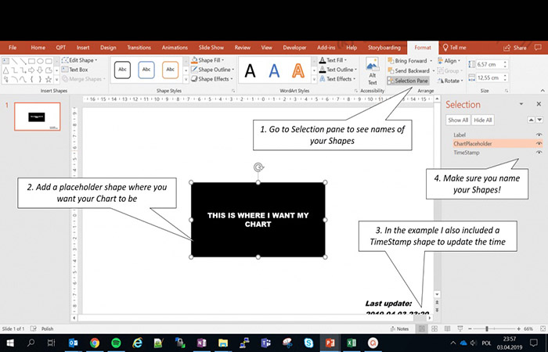Open the Design ribbon tab
Viewport: 548px width, 352px height.
click(108, 48)
